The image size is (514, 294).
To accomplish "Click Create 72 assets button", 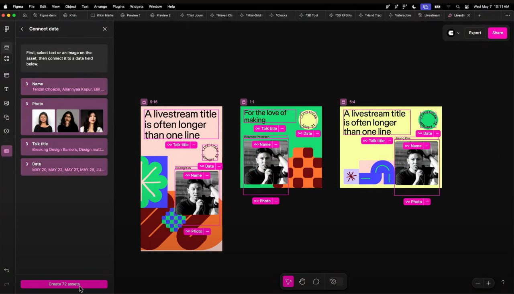I will 64,284.
